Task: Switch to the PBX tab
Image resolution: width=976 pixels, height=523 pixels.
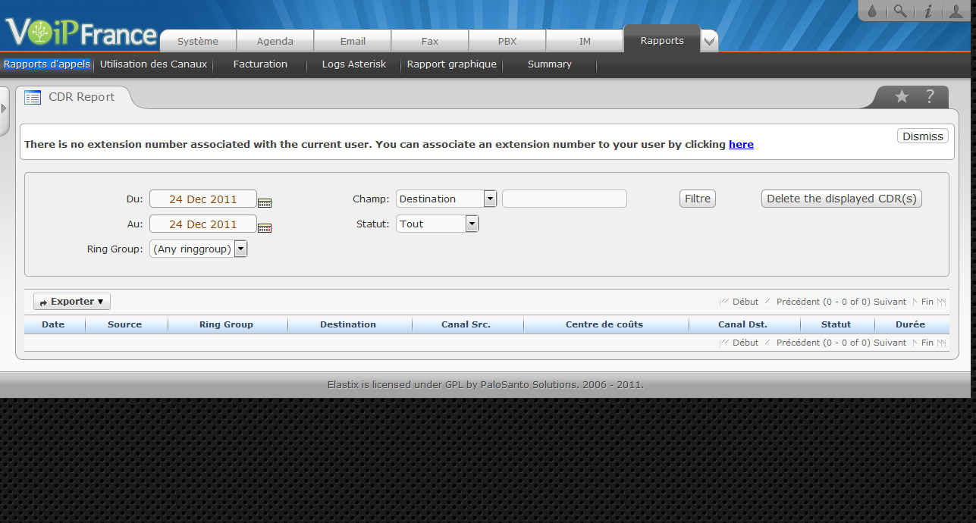Action: (x=507, y=41)
